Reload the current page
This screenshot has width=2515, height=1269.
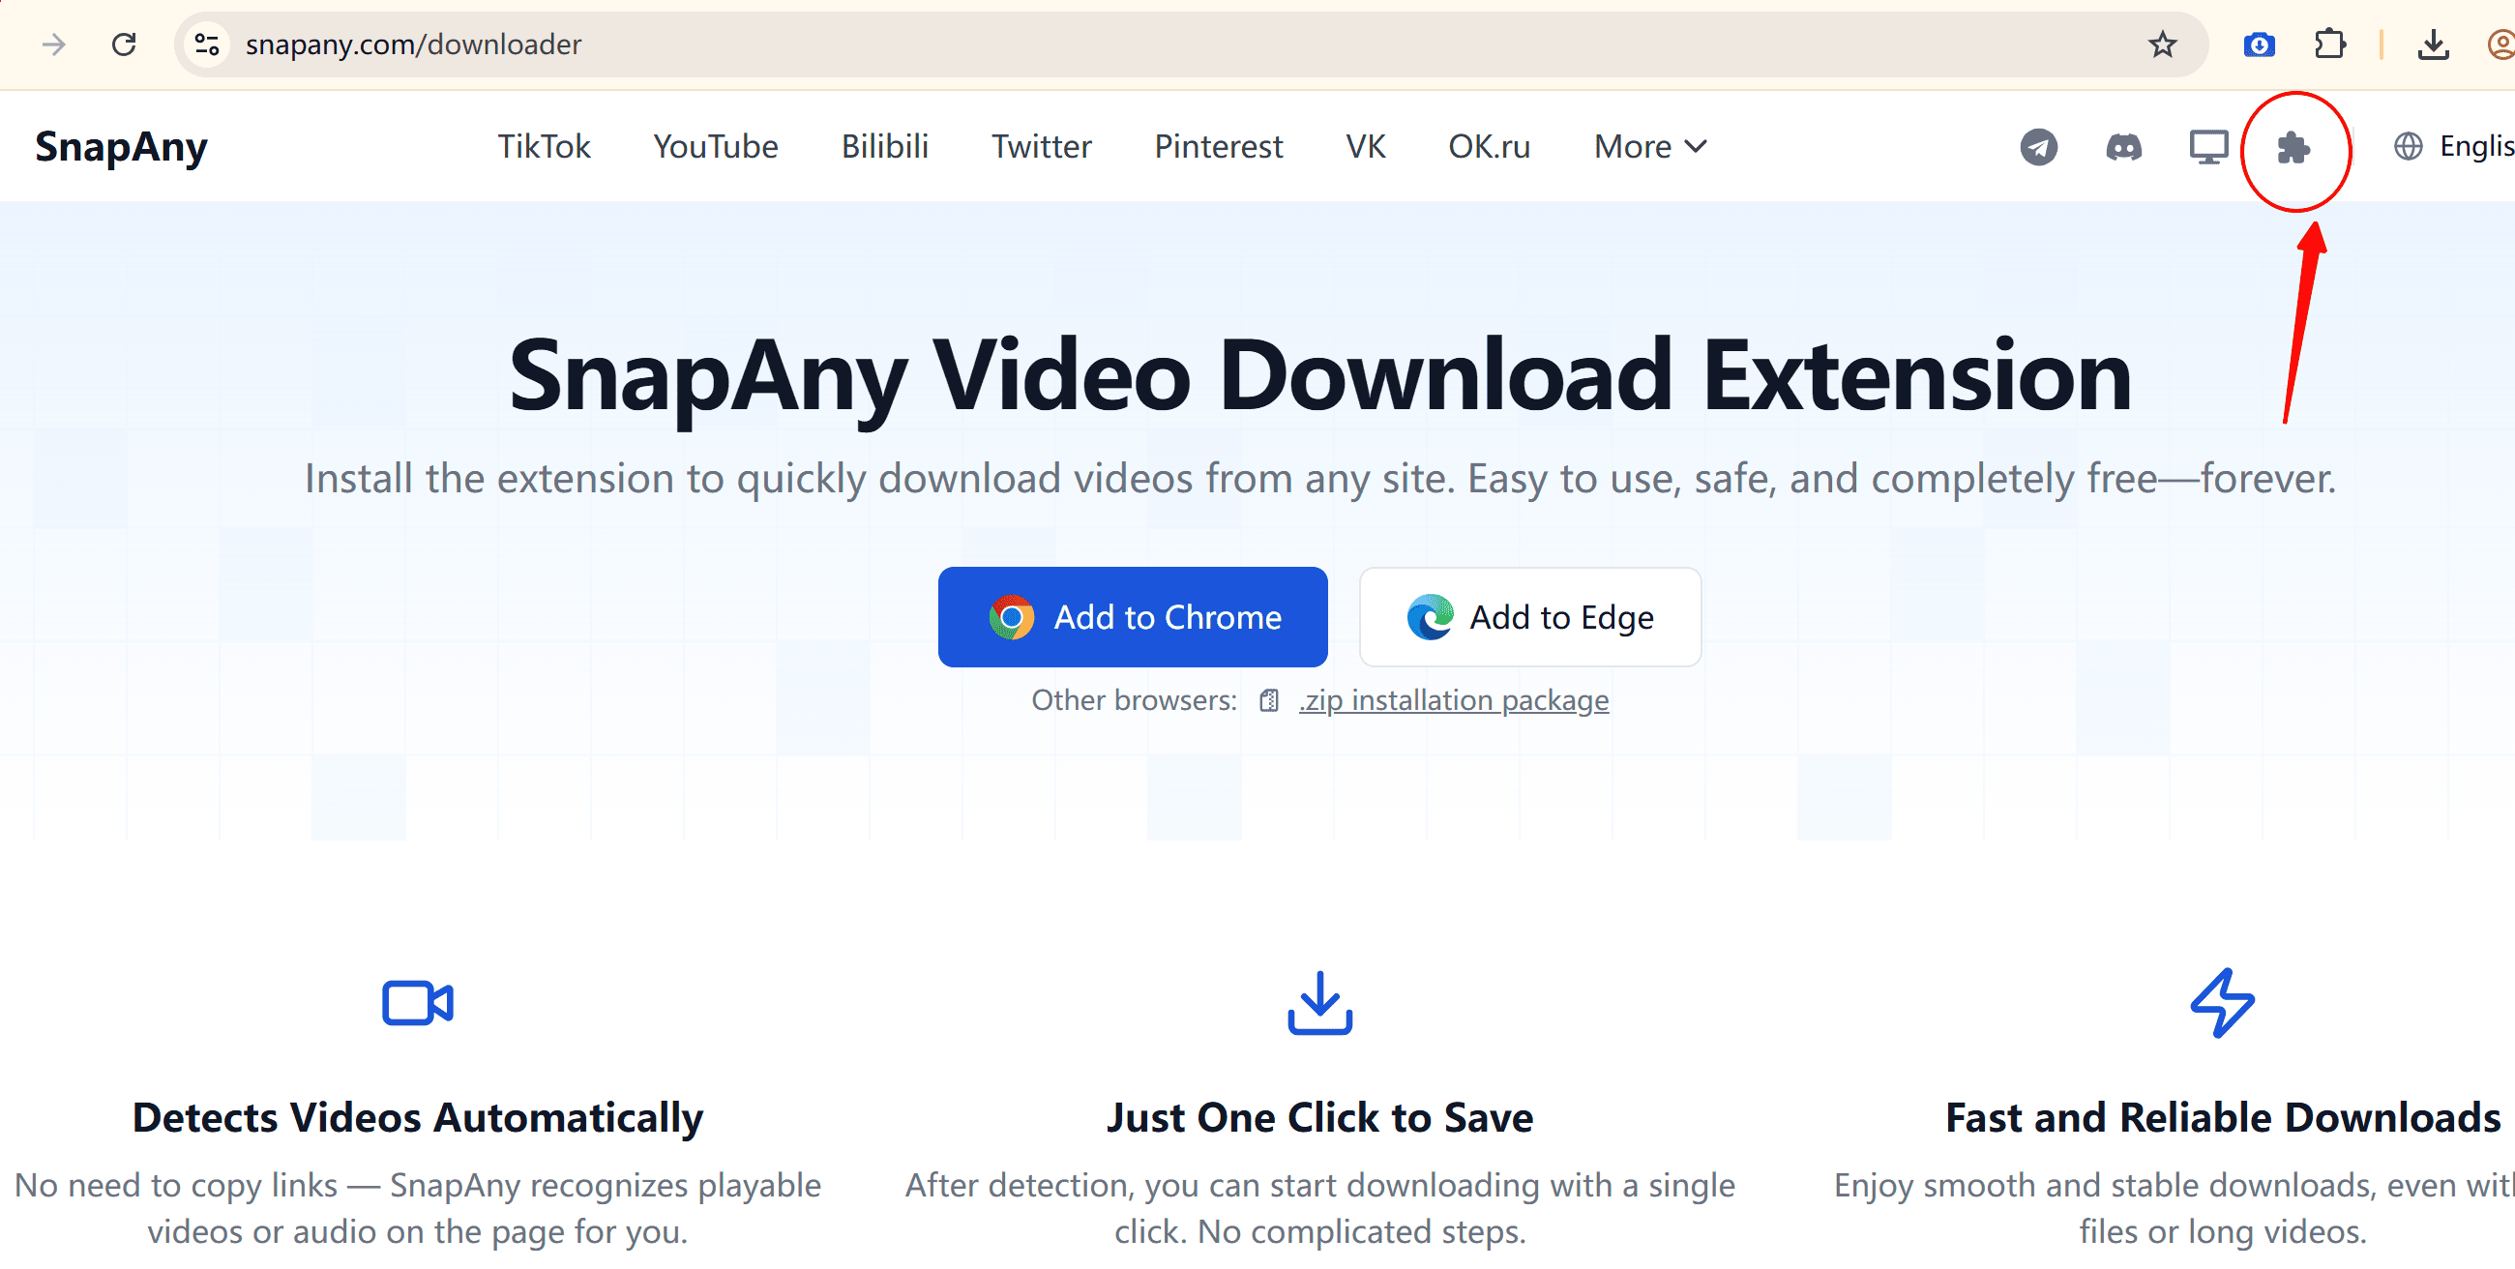pos(124,44)
